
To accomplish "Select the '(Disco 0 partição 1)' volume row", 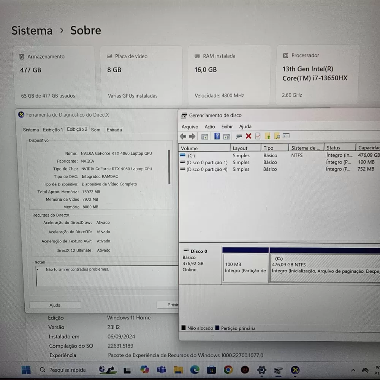I will click(279, 162).
